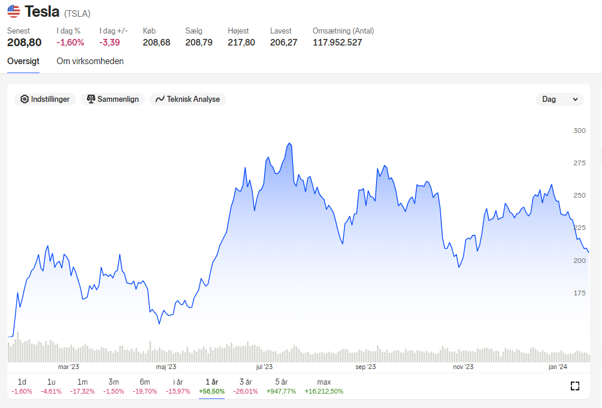The height and width of the screenshot is (408, 602).
Task: Select the 3 år time range
Action: [246, 386]
